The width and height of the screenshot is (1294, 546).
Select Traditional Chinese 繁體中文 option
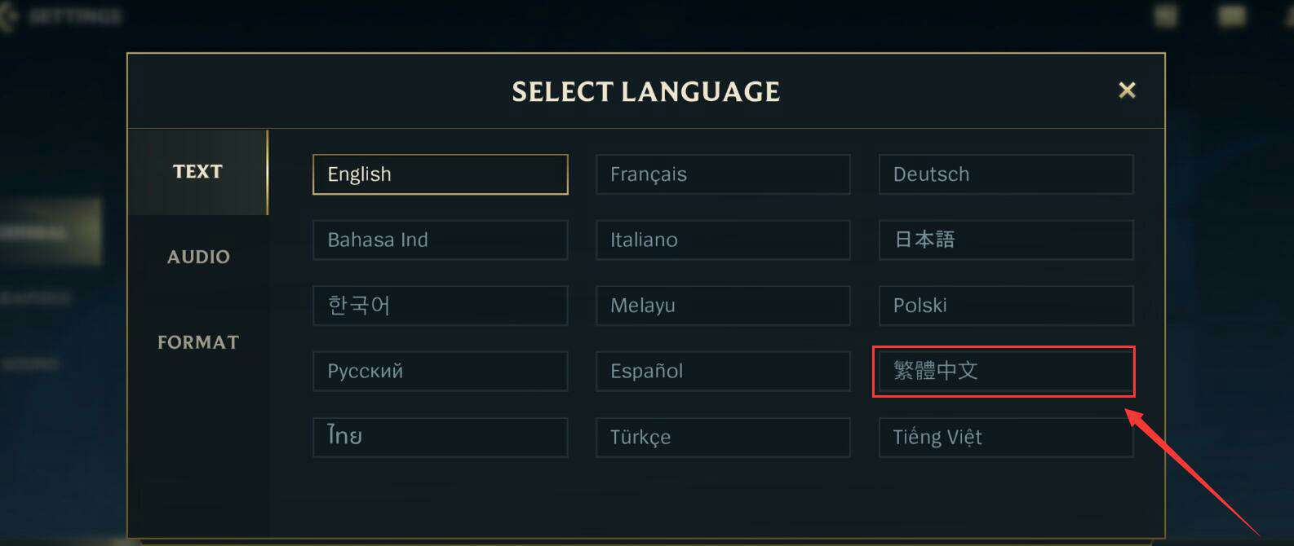(x=1005, y=372)
